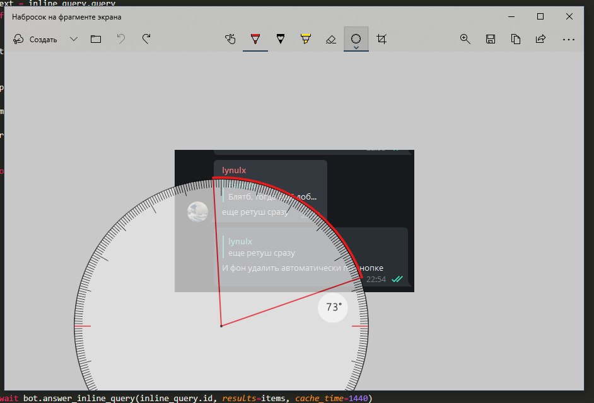Image resolution: width=594 pixels, height=403 pixels.
Task: Toggle the protractor ruler tool
Action: coord(356,38)
